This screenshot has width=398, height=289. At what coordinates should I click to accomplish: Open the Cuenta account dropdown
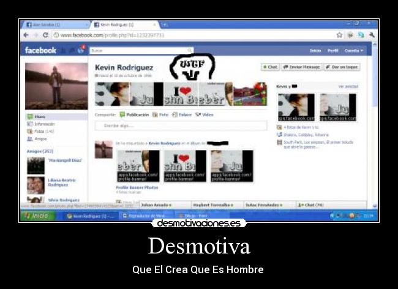pyautogui.click(x=353, y=51)
